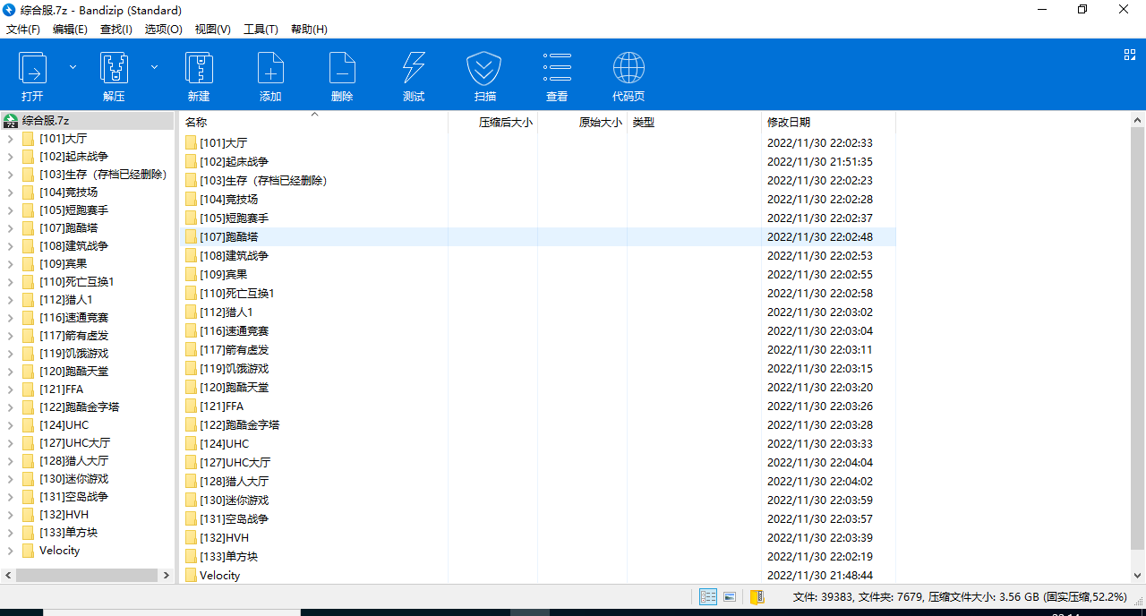Switch to details list view in status bar
This screenshot has height=616, width=1146.
(x=708, y=597)
